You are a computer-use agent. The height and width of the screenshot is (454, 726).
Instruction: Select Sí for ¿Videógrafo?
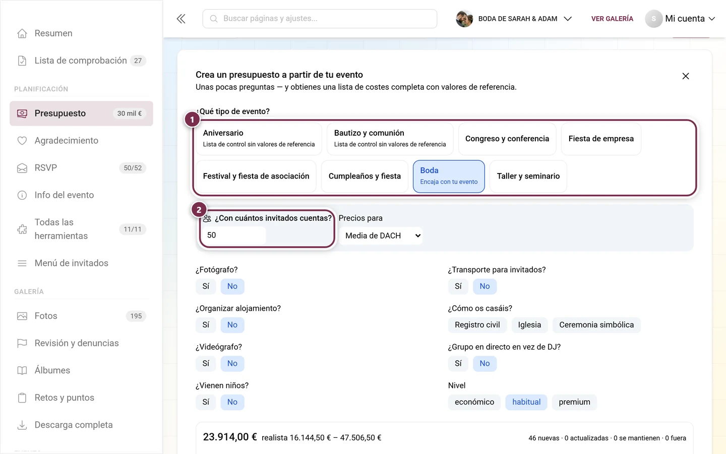click(x=206, y=364)
